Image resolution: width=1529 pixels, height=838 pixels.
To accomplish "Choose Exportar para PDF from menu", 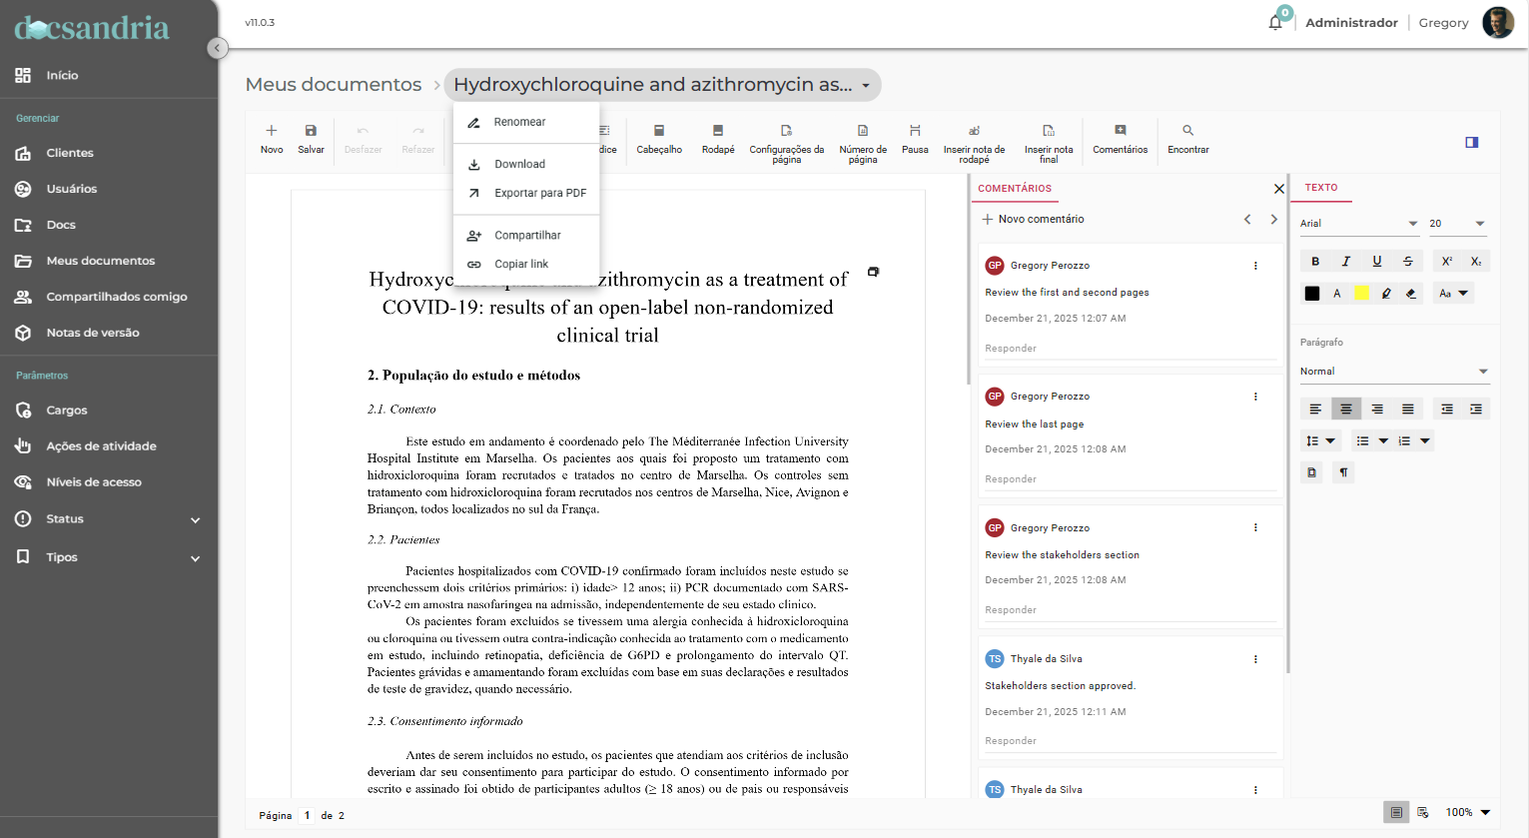I will click(x=539, y=193).
